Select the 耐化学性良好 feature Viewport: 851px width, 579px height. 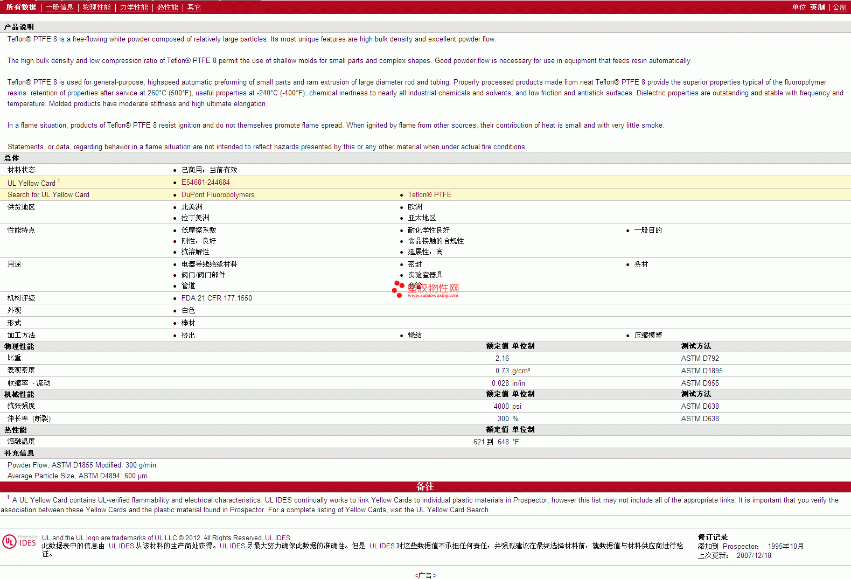[429, 231]
